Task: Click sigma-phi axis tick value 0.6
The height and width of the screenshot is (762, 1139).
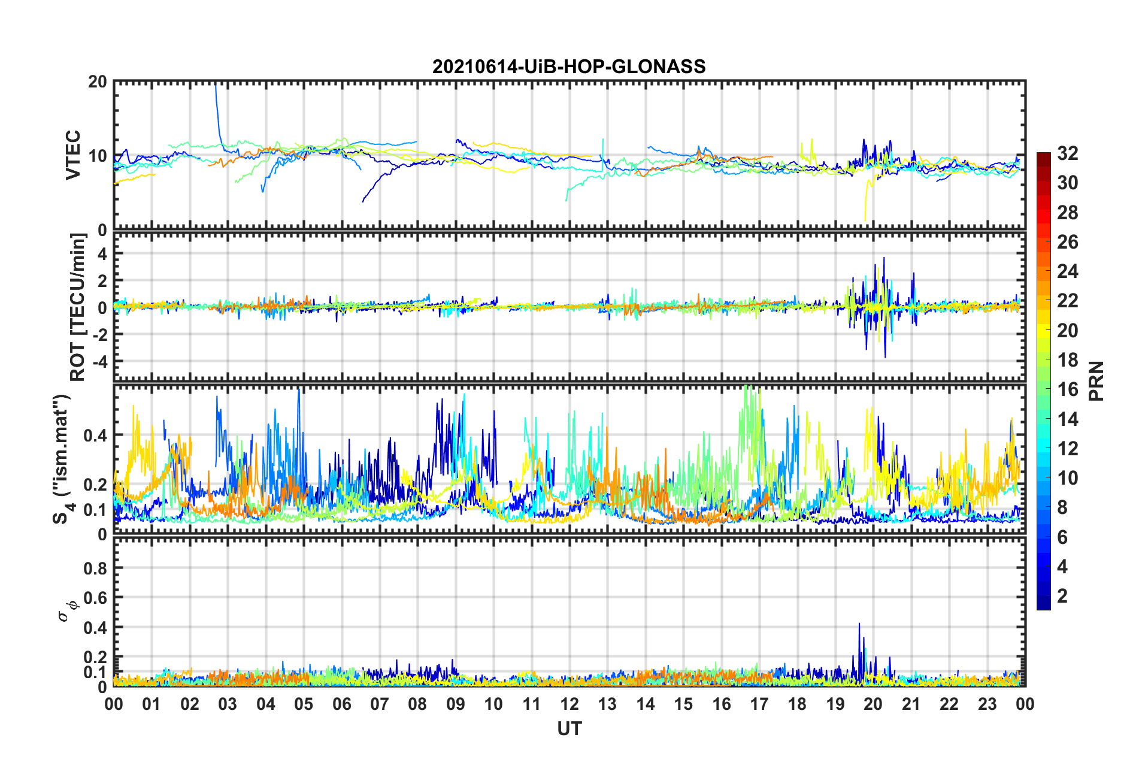Action: click(96, 598)
